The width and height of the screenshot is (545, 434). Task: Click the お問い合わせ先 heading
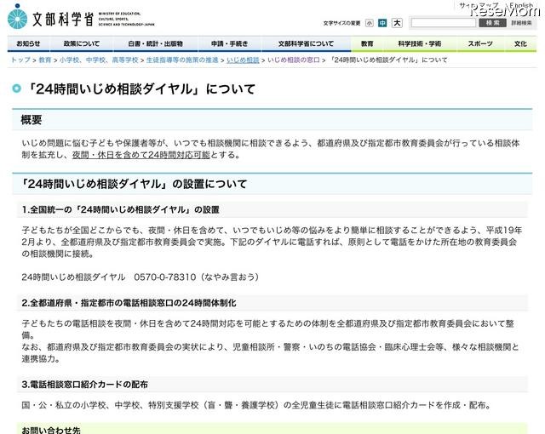coord(51,431)
